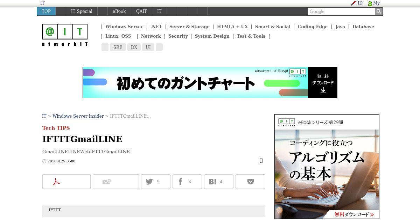Open the IT Special tab

click(x=82, y=11)
